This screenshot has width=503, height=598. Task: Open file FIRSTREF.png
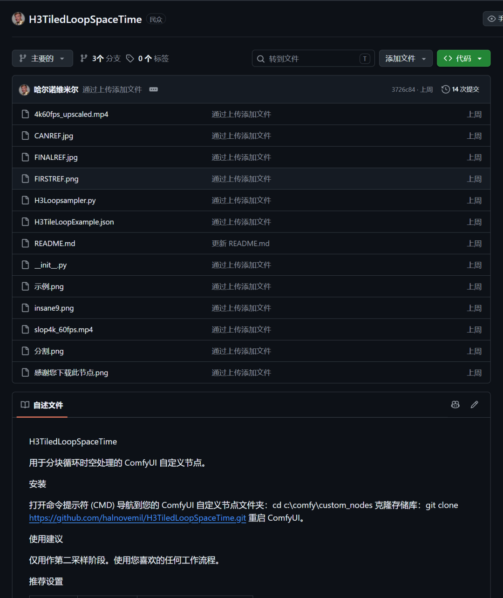[56, 179]
